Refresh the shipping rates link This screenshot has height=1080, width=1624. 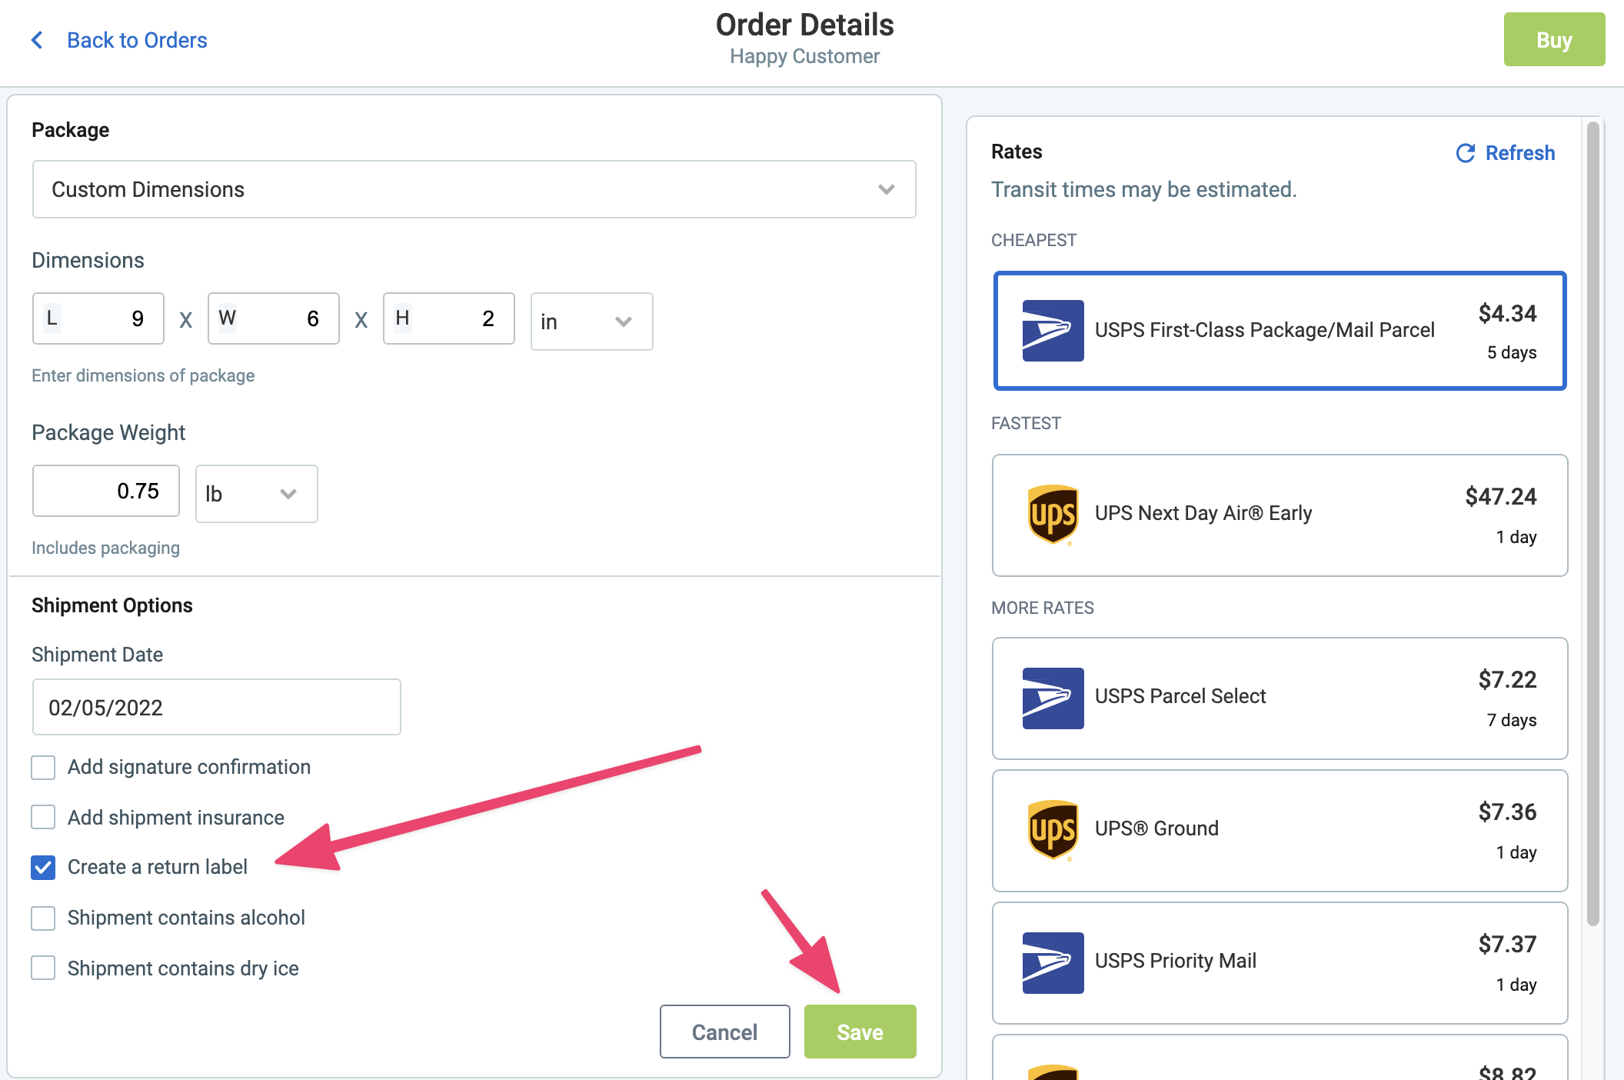click(1520, 153)
